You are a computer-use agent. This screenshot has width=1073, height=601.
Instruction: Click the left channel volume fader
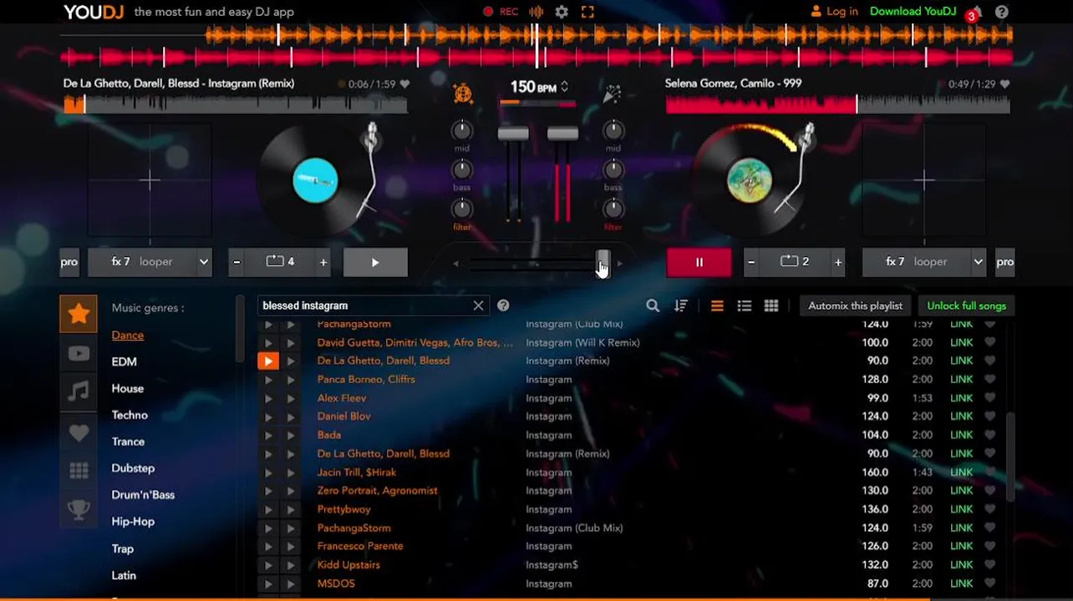[513, 134]
